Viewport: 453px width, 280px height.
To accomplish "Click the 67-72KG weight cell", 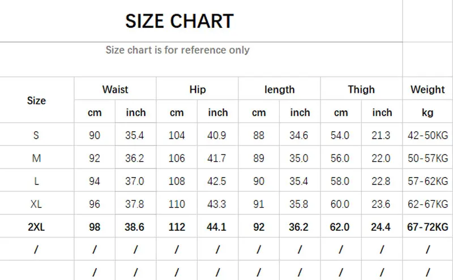I will pos(428,227).
